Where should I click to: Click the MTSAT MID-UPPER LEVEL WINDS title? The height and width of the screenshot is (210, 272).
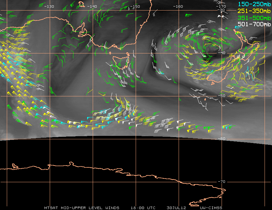[x=82, y=208]
